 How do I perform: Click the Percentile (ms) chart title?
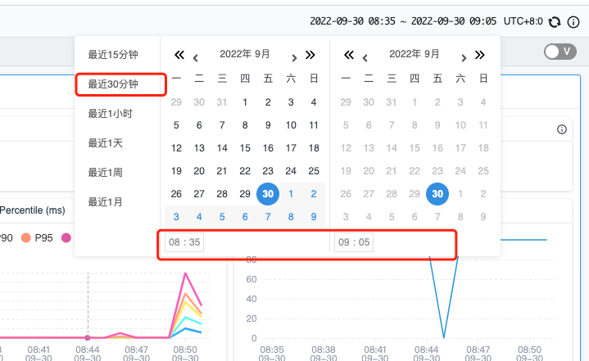click(32, 210)
